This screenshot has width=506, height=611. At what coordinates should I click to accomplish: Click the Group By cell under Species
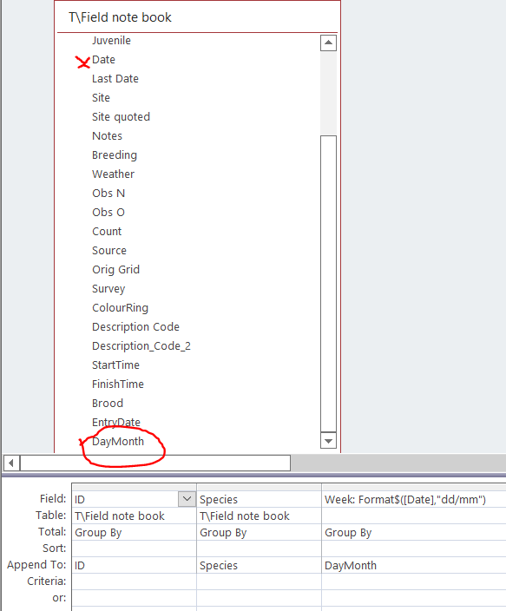pyautogui.click(x=259, y=532)
